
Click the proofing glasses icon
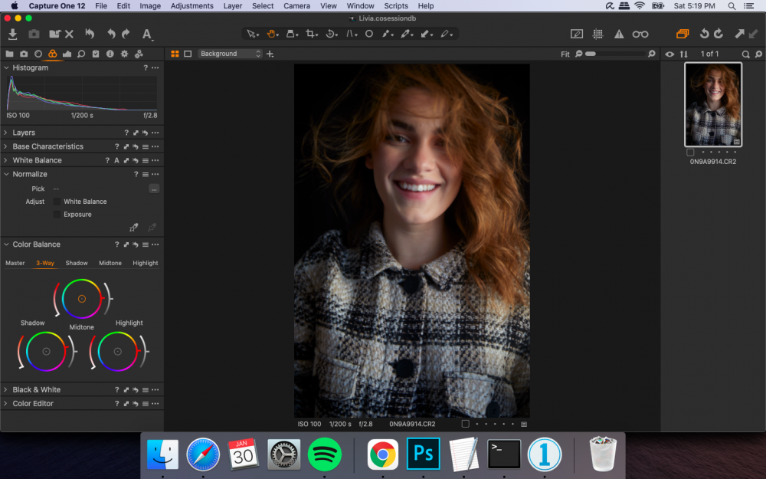point(640,34)
